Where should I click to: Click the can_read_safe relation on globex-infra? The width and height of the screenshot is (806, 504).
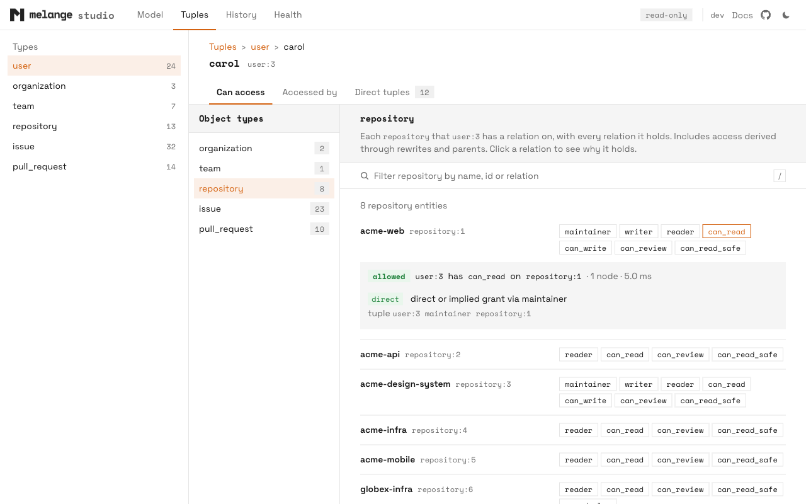point(747,490)
